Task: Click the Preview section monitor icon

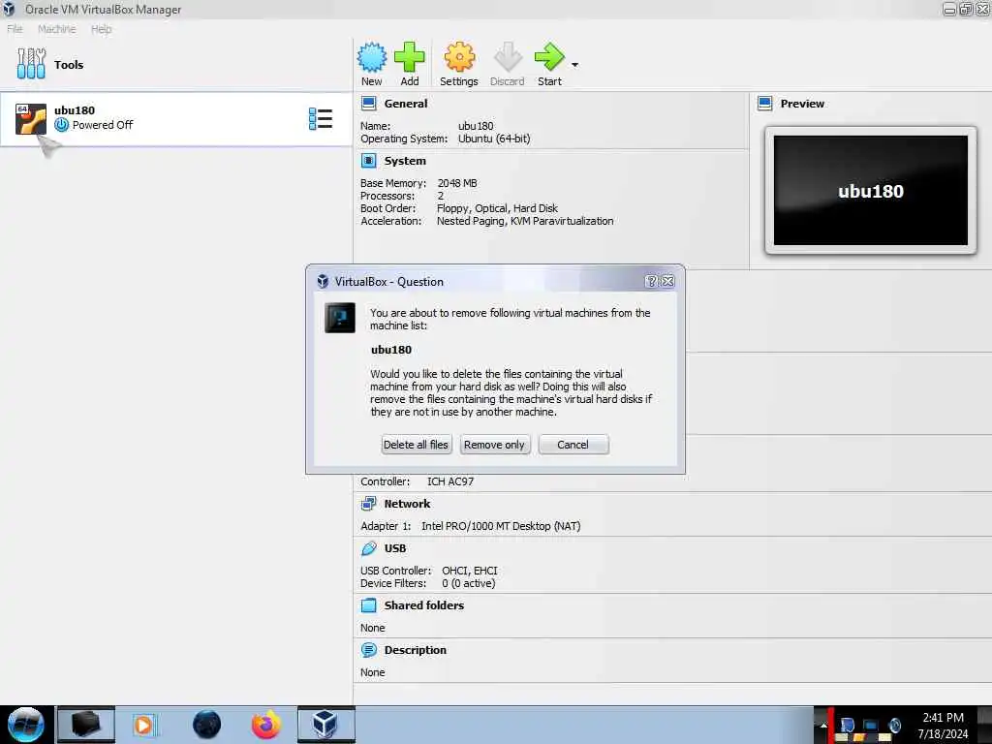Action: pos(765,103)
